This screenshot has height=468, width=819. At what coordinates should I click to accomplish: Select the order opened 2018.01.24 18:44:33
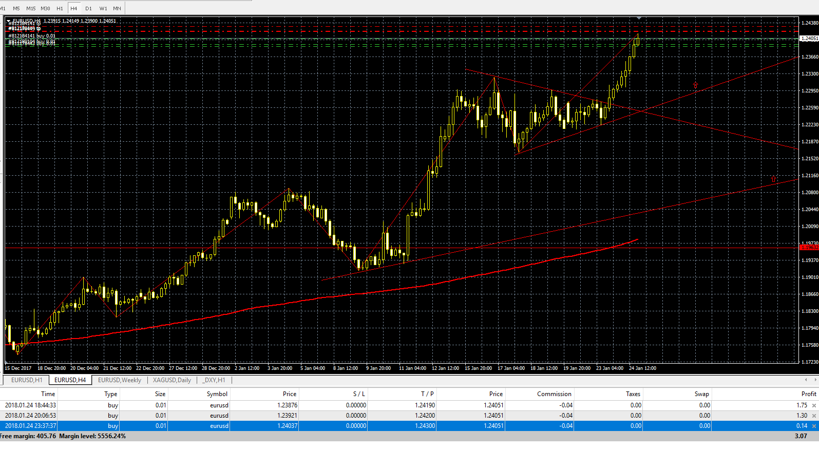pyautogui.click(x=409, y=405)
